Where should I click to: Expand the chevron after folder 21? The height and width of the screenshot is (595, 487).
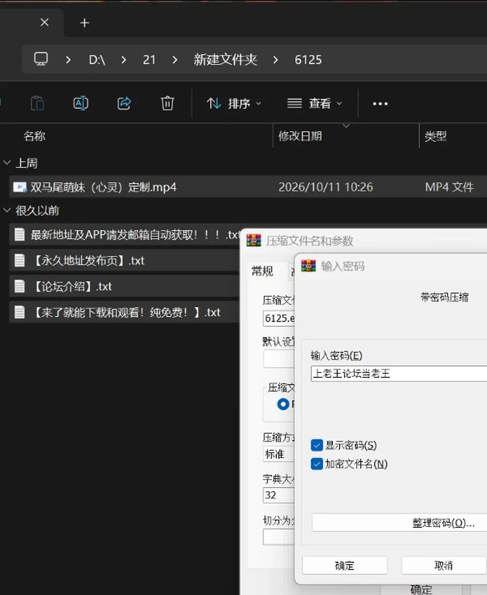[175, 60]
